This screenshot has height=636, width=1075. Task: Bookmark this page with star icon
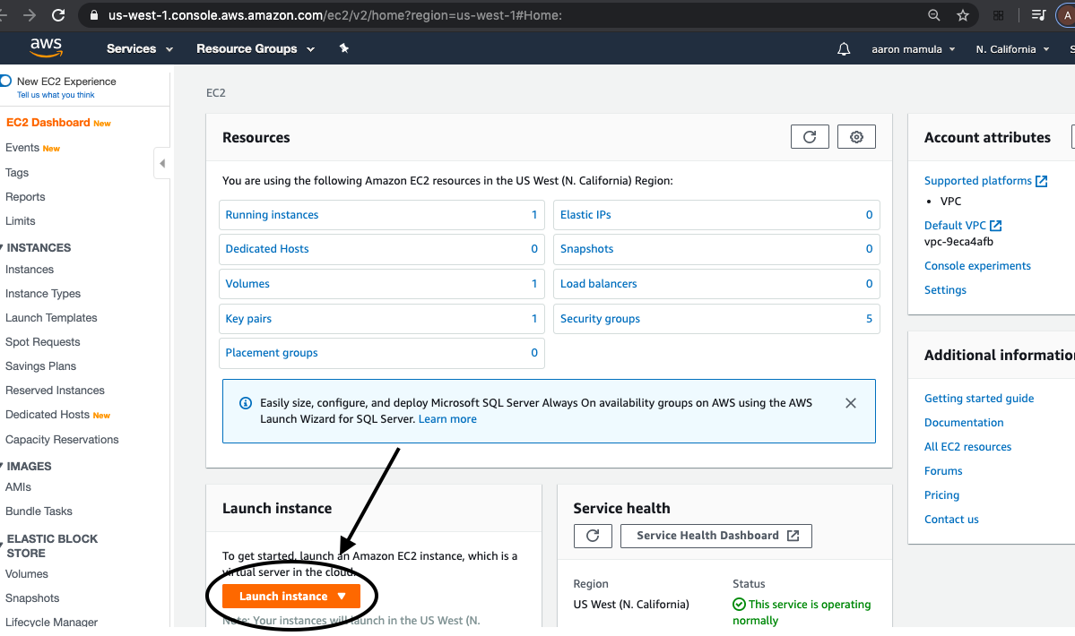963,15
